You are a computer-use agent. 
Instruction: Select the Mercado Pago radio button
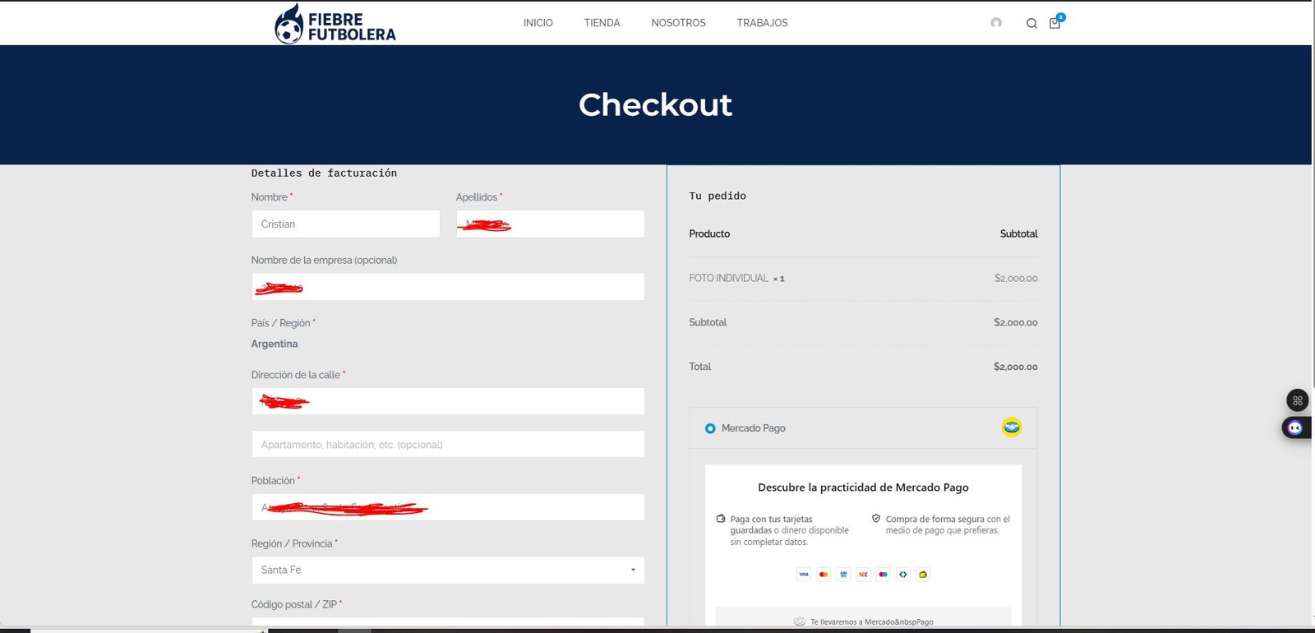tap(710, 428)
